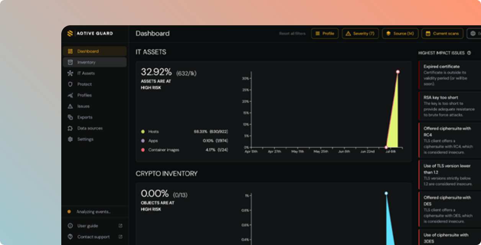The width and height of the screenshot is (481, 245).
Task: Click the Active Guard logo icon
Action: point(70,33)
